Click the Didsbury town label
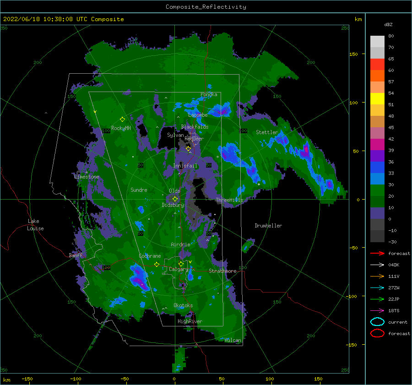This screenshot has height=385, width=412. pos(173,205)
